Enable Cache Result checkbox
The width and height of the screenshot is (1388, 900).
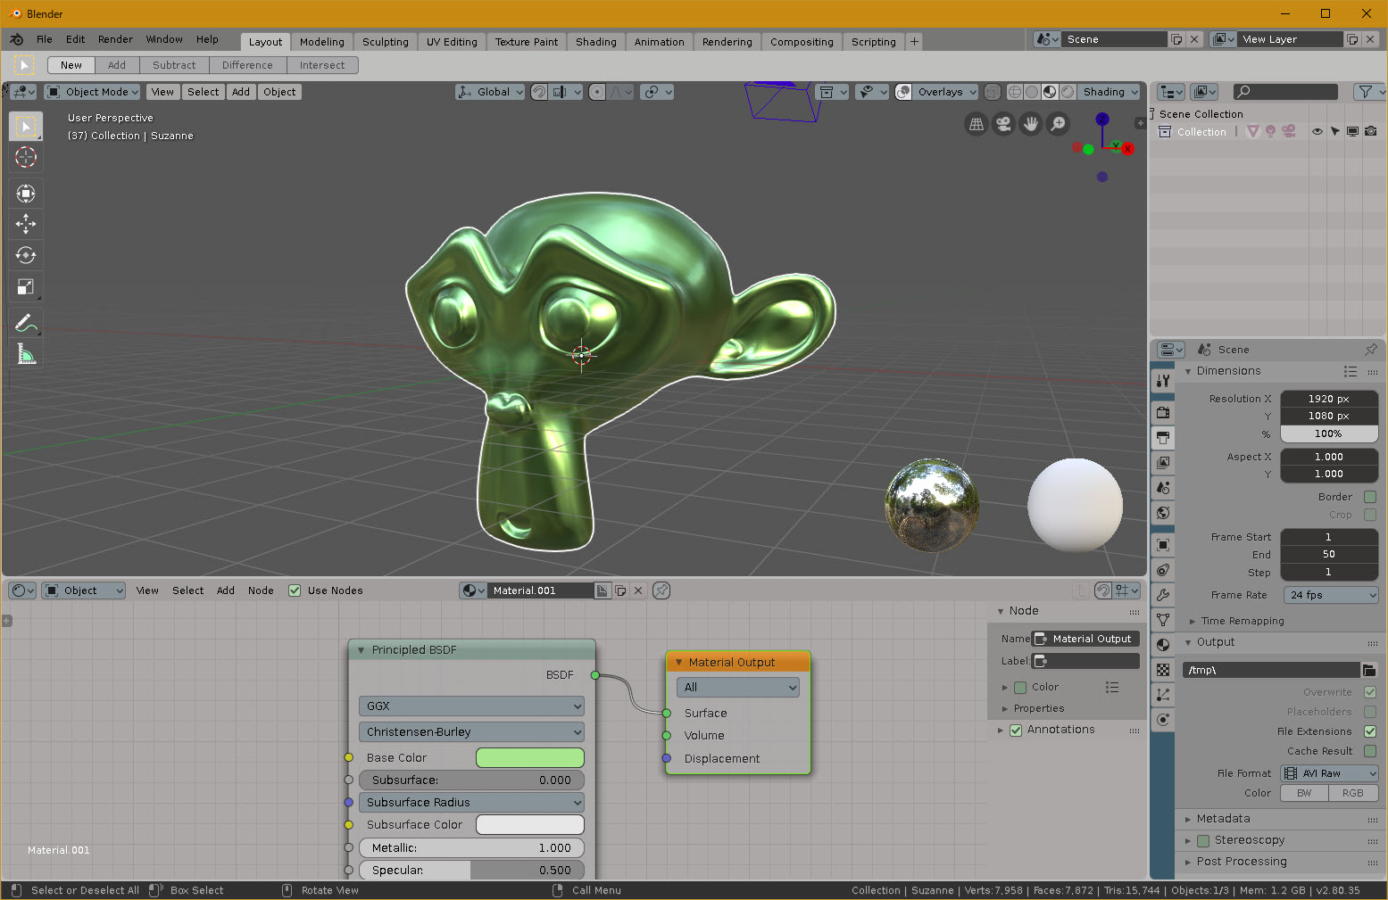click(1370, 751)
